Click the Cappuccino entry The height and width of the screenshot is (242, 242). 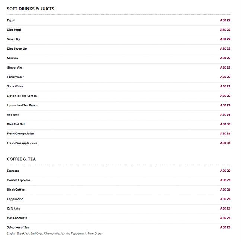[x=15, y=199]
